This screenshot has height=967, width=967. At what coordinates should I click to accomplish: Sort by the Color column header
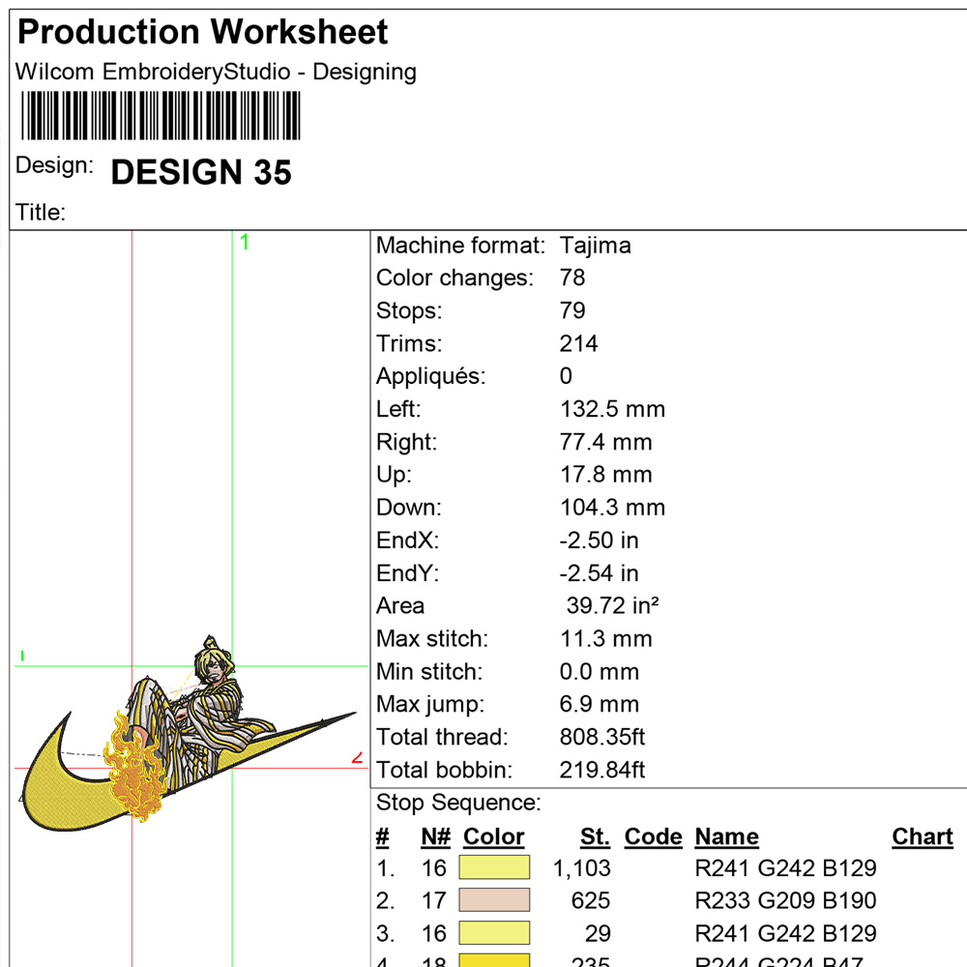(493, 836)
